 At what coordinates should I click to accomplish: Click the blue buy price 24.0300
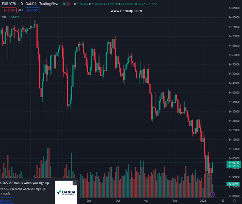click(x=32, y=11)
